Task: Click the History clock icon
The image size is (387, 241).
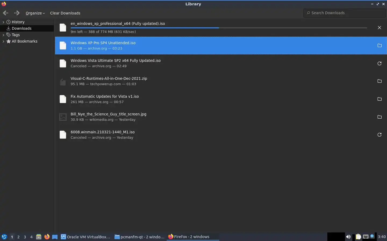Action: [9, 22]
